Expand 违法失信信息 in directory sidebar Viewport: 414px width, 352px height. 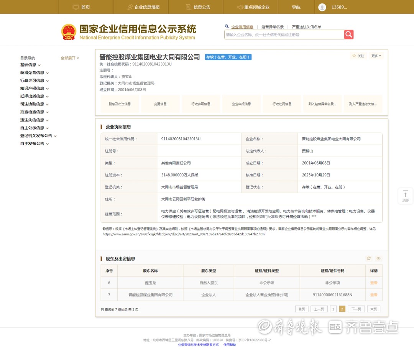[34, 120]
